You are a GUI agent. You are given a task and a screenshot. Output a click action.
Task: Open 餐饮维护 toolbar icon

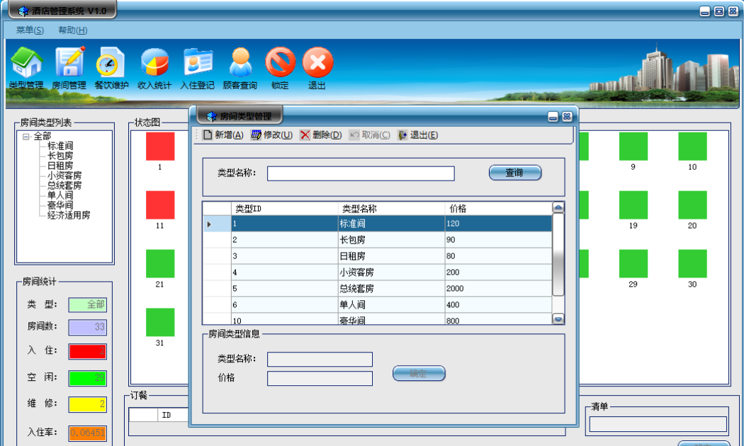tap(111, 67)
